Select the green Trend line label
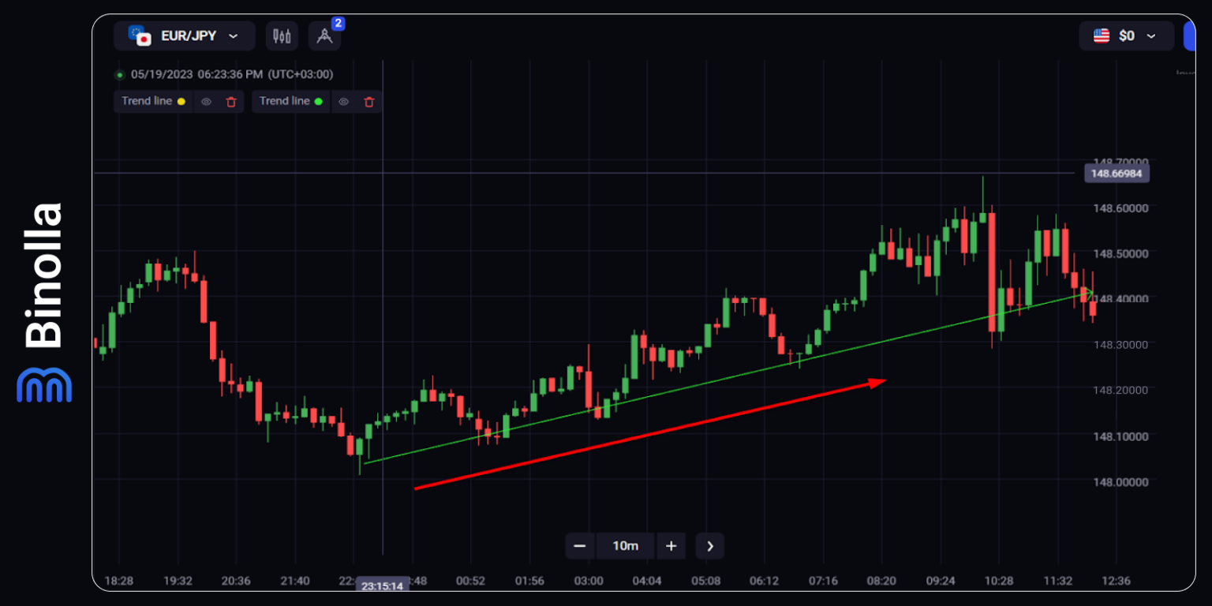This screenshot has height=606, width=1212. click(285, 101)
